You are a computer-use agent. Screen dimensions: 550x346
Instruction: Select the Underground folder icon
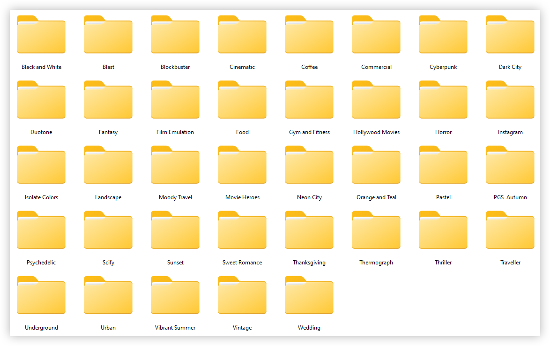point(41,295)
